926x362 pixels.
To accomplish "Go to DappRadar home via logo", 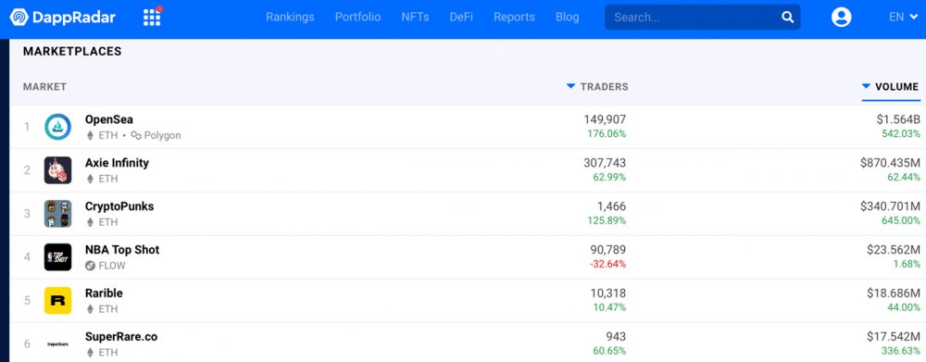I will coord(63,17).
